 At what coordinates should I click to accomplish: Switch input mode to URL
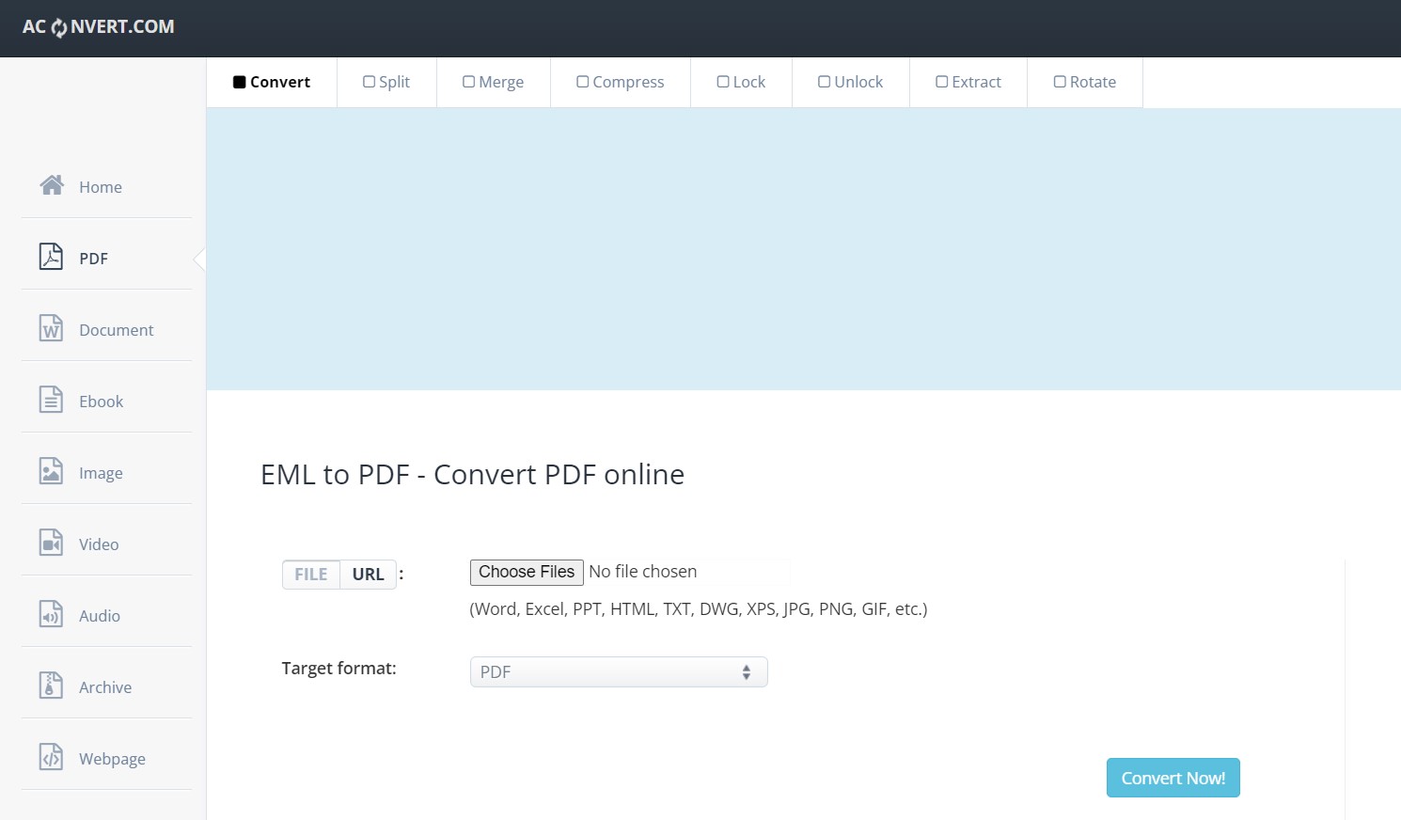click(x=368, y=574)
